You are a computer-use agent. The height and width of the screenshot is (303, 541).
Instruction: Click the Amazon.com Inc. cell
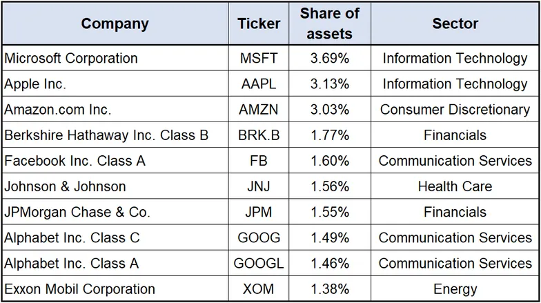click(x=58, y=110)
